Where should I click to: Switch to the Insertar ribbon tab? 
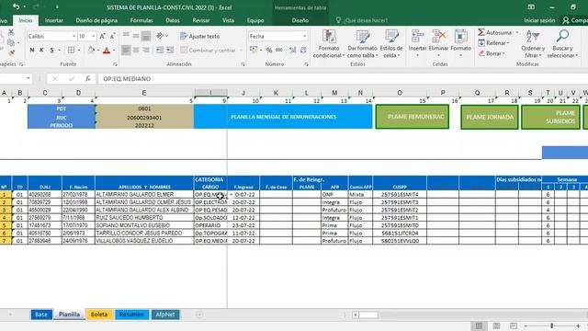(x=54, y=20)
